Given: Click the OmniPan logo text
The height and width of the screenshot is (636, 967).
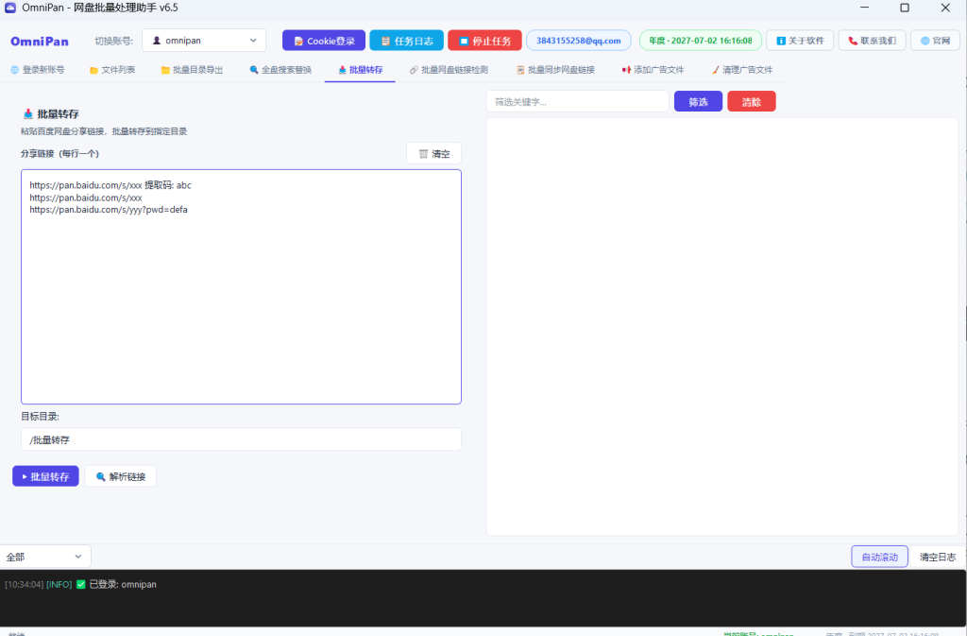Looking at the screenshot, I should (40, 42).
